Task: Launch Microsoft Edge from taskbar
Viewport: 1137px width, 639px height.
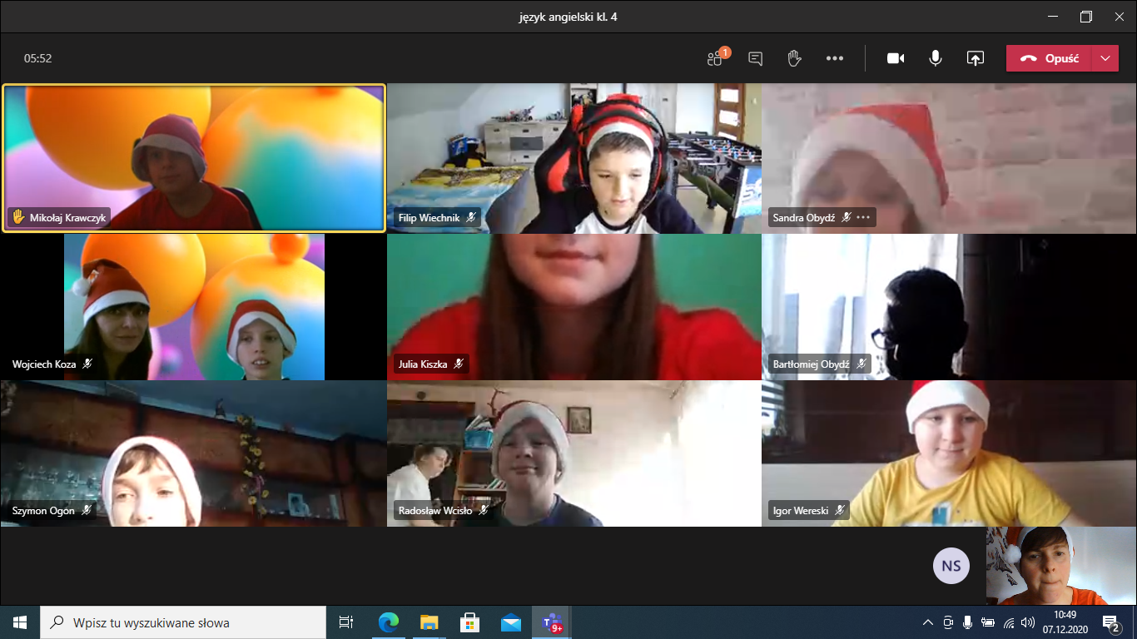Action: (x=388, y=622)
